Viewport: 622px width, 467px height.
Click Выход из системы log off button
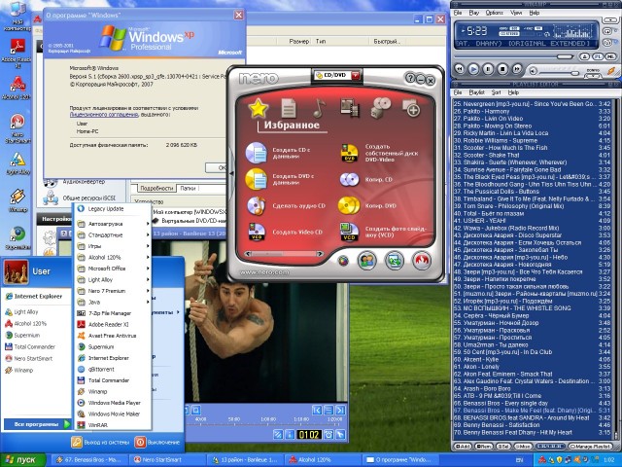coord(101,442)
